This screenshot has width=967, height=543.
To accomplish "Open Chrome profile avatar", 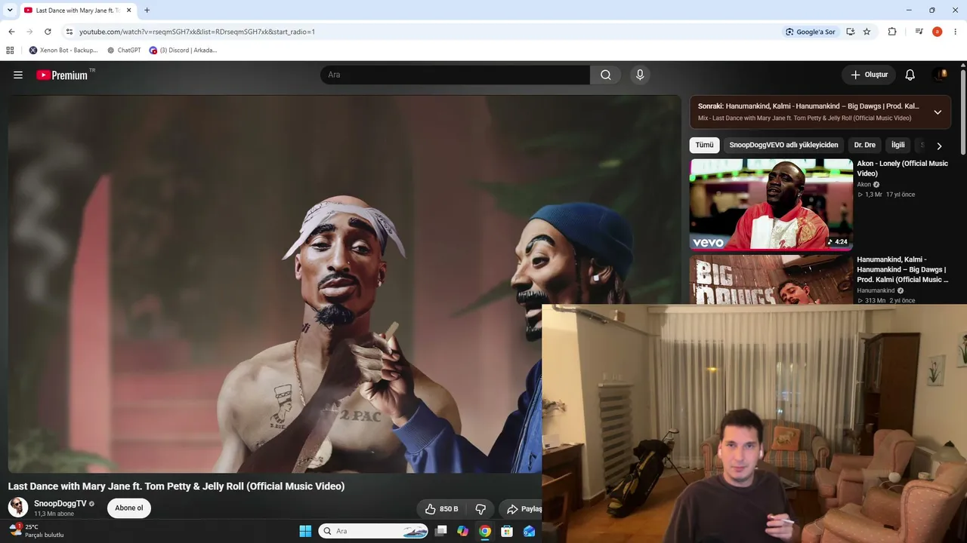I will [937, 32].
